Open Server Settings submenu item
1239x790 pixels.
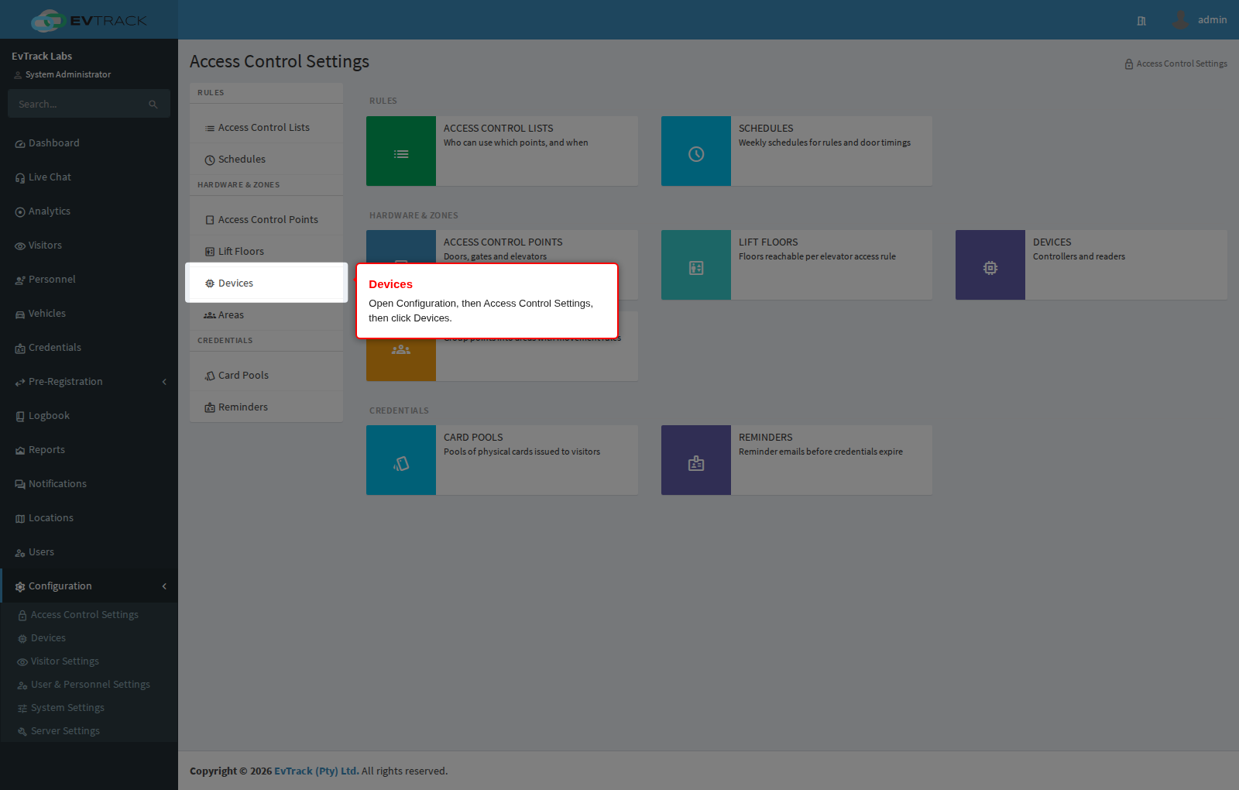(89, 731)
